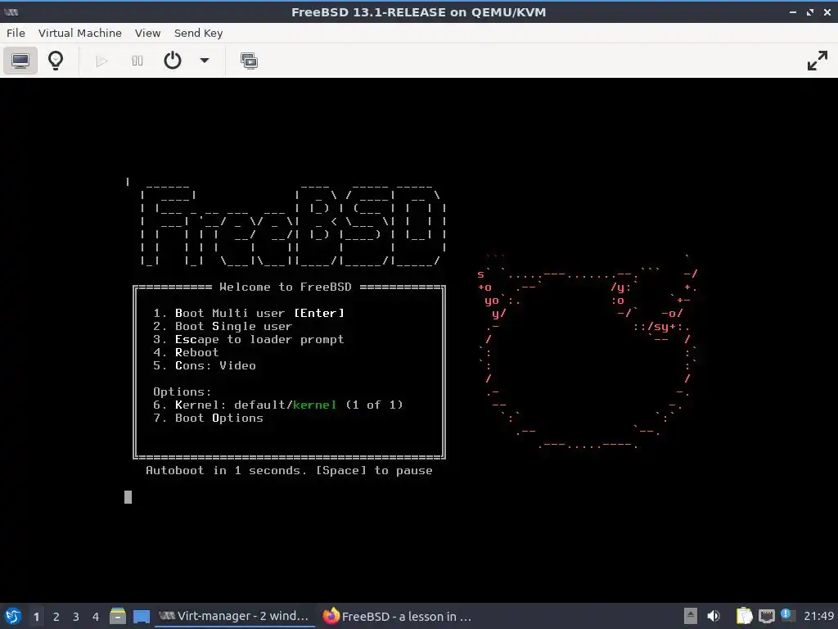Open the blue notification alert tray icon

tap(786, 614)
